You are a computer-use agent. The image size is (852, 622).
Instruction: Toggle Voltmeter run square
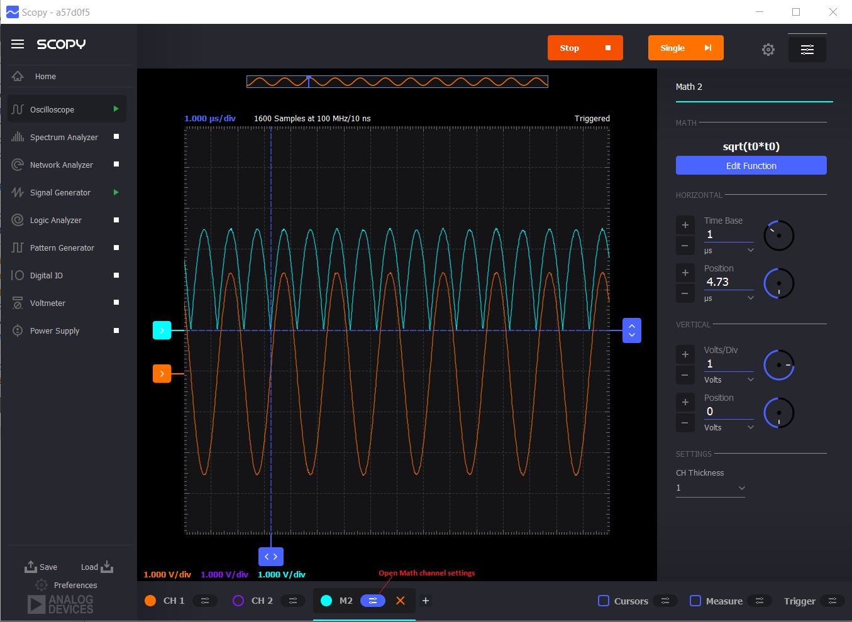click(116, 302)
